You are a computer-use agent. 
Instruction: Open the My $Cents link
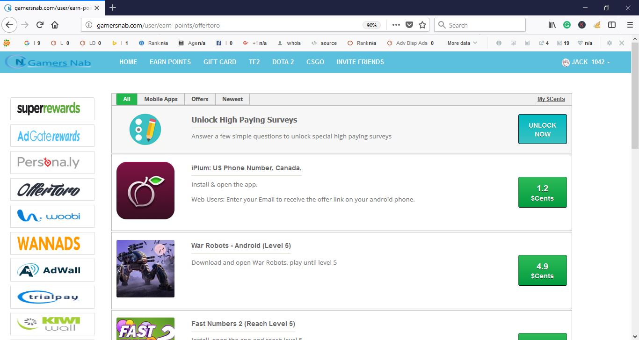coord(551,99)
